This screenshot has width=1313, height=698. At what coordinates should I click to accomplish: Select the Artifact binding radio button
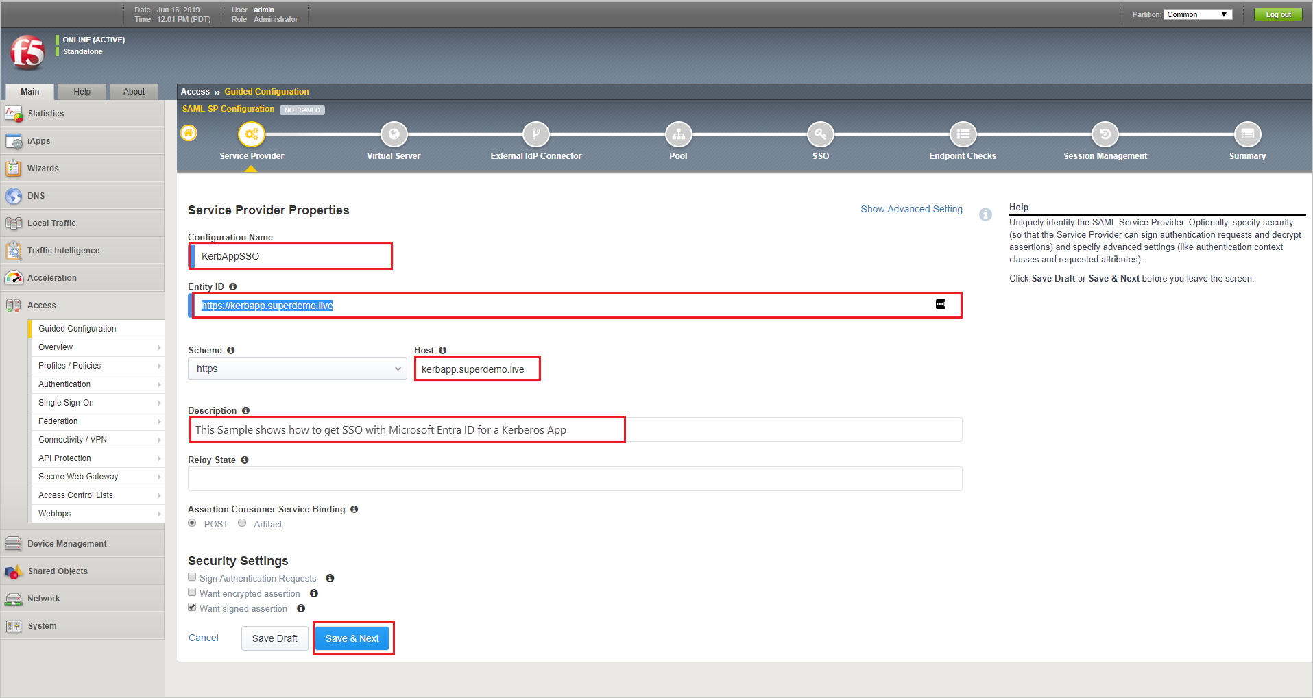point(242,523)
